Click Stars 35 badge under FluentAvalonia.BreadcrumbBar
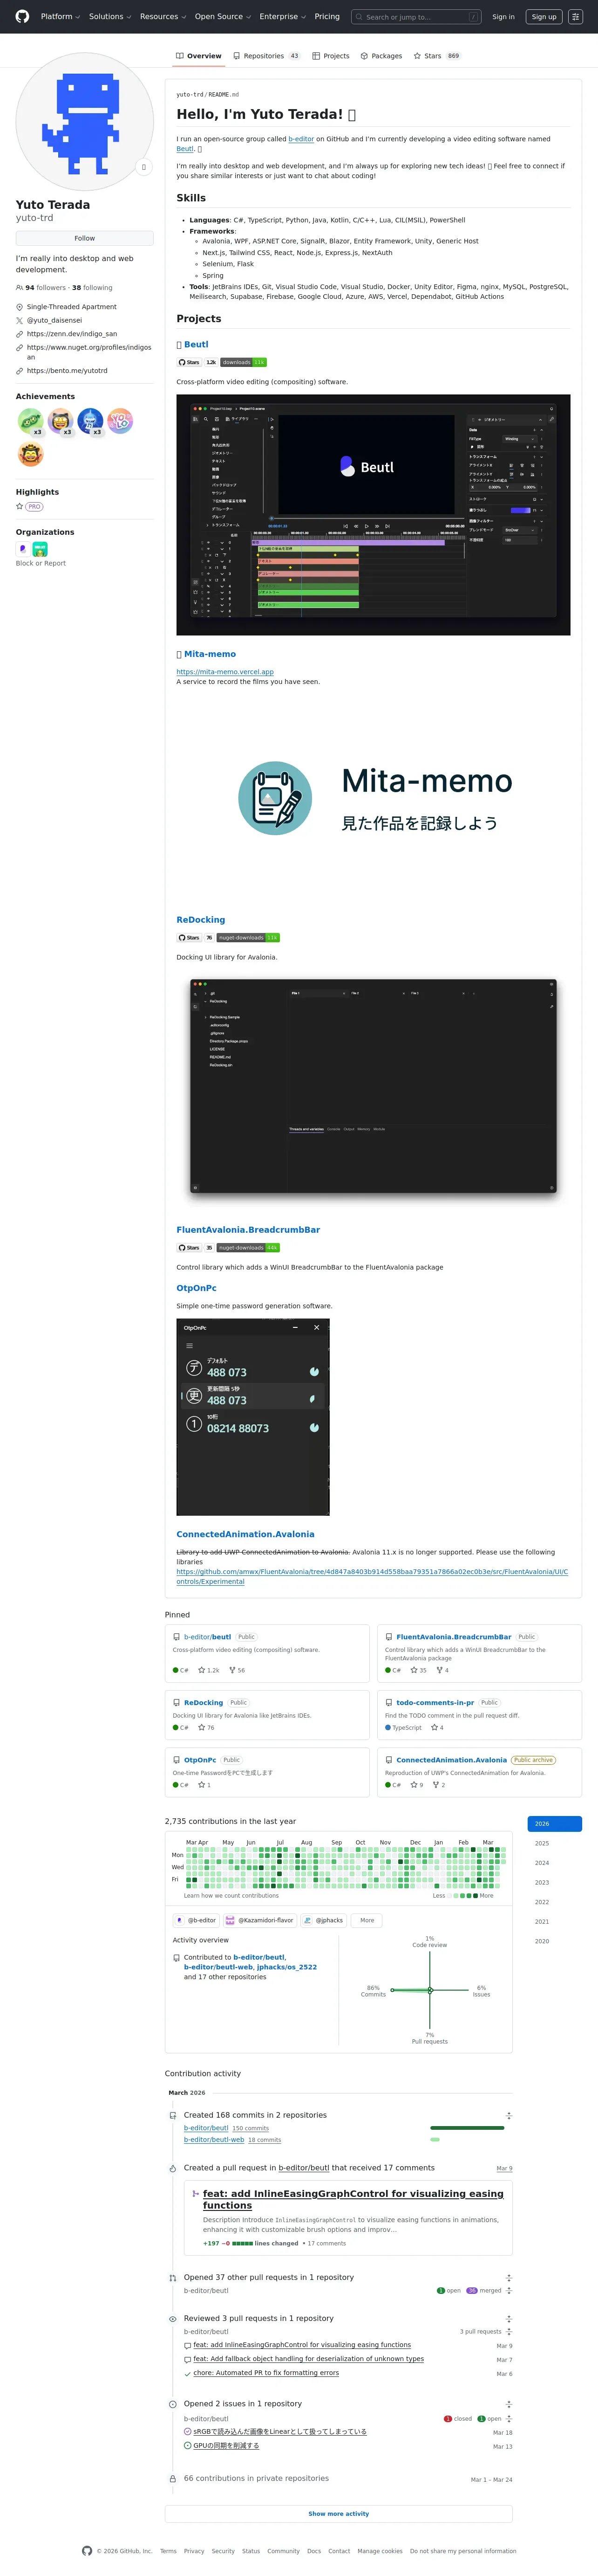This screenshot has width=598, height=2576. click(x=196, y=1247)
